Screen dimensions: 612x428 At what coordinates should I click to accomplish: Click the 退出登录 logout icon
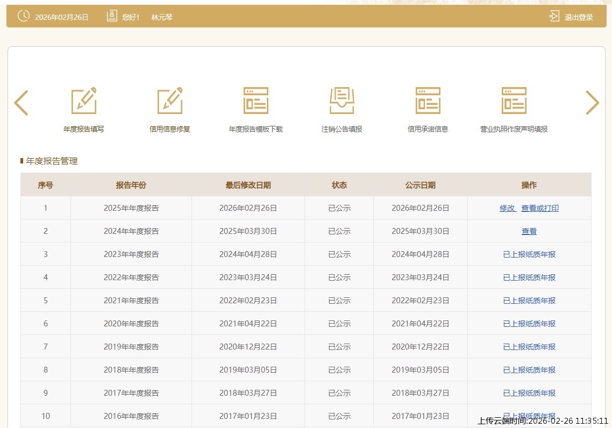554,16
